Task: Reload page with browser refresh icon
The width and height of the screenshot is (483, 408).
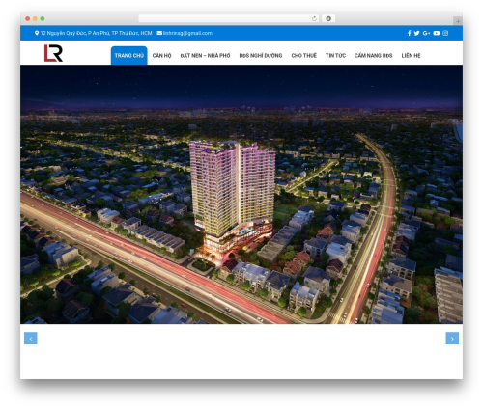Action: click(x=314, y=18)
